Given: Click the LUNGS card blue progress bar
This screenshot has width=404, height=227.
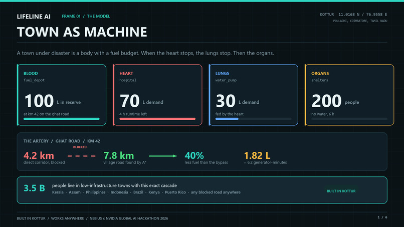Looking at the screenshot, I should pos(227,119).
